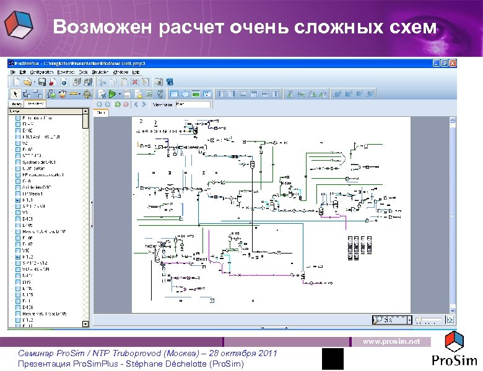Click the magnifier icon in the zoom box
The height and width of the screenshot is (371, 483).
pyautogui.click(x=377, y=320)
